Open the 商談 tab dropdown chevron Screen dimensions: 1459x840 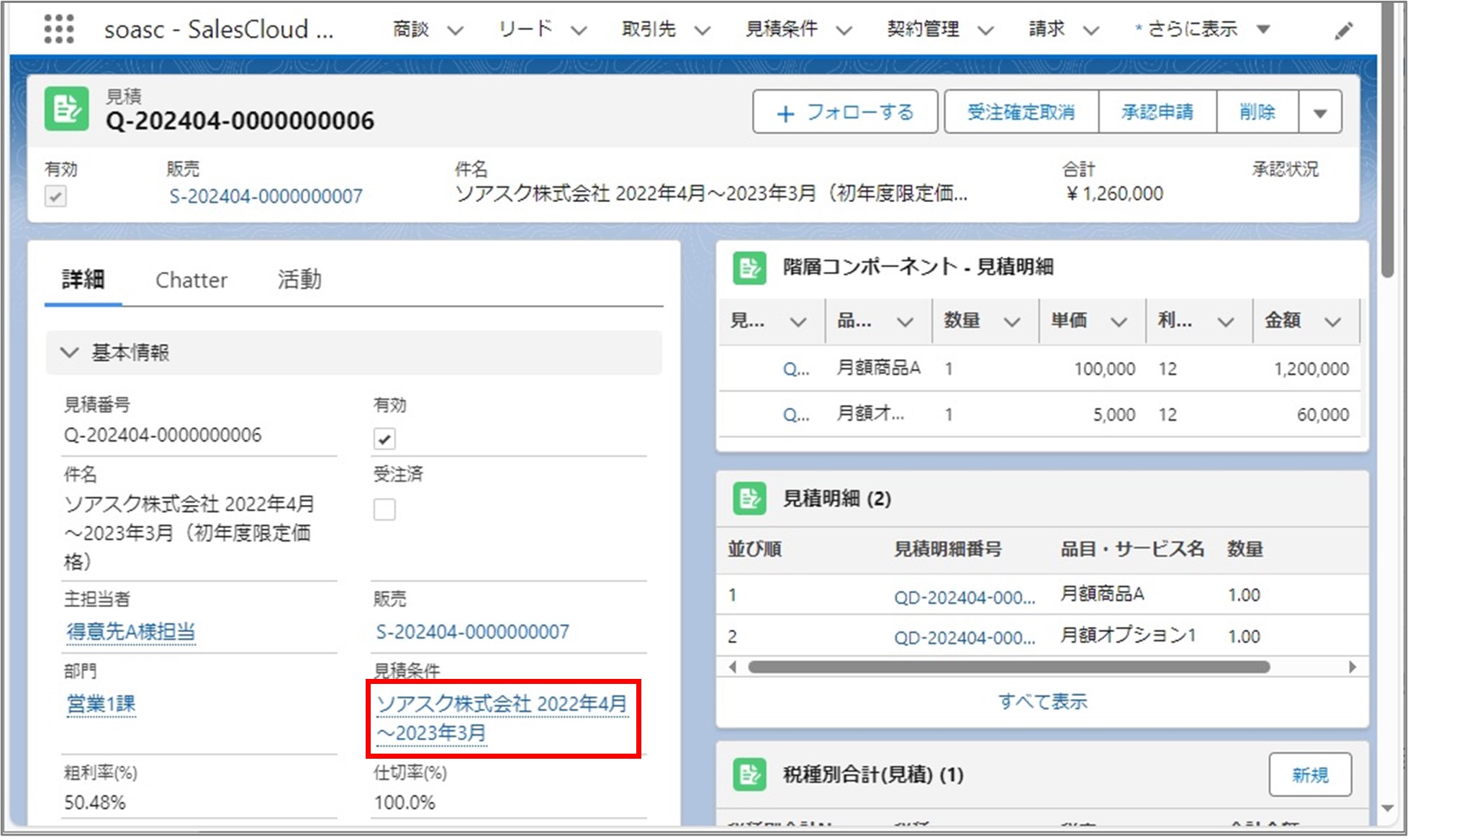click(455, 30)
